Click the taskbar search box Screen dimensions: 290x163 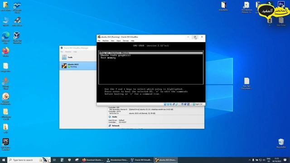(29, 160)
